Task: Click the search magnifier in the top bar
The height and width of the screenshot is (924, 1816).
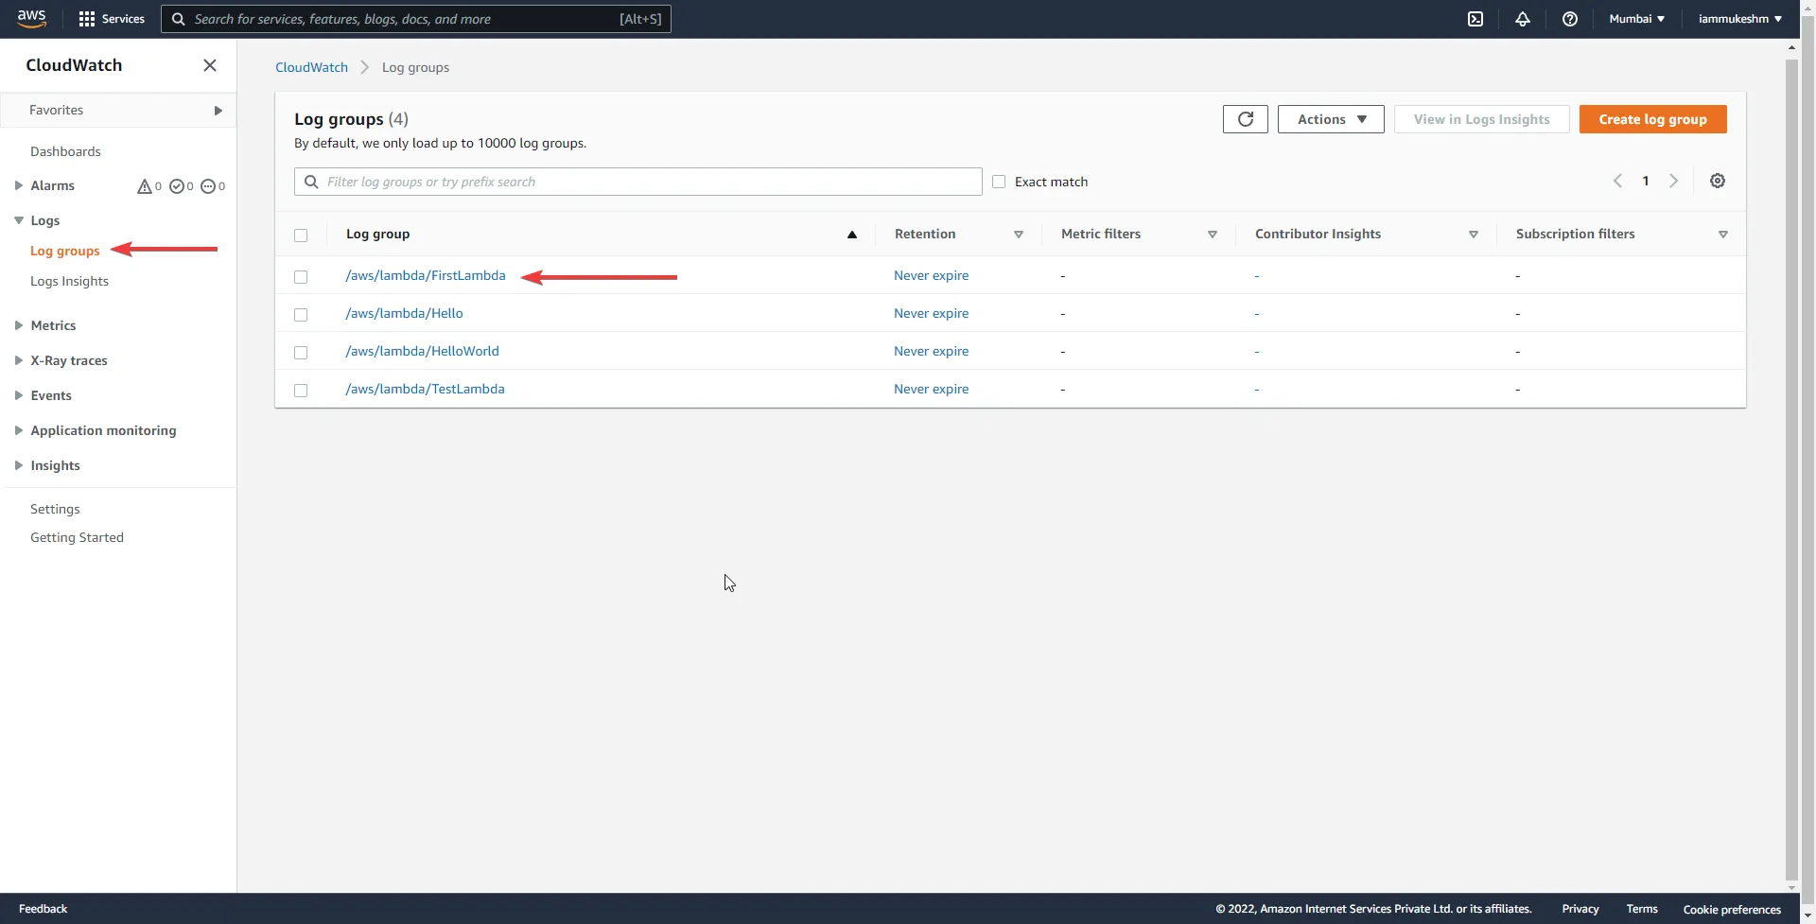Action: (179, 19)
